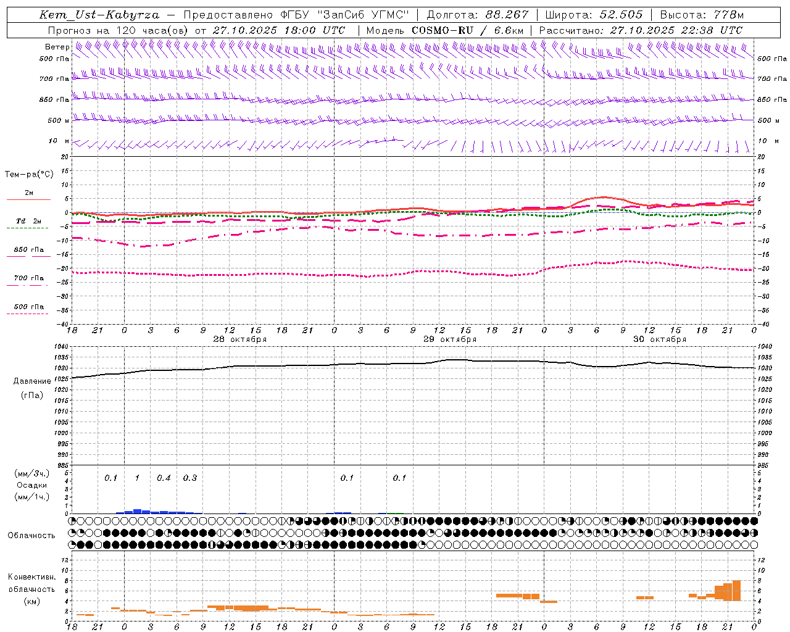Click the Долгота: 88.267 longitude field

point(478,15)
